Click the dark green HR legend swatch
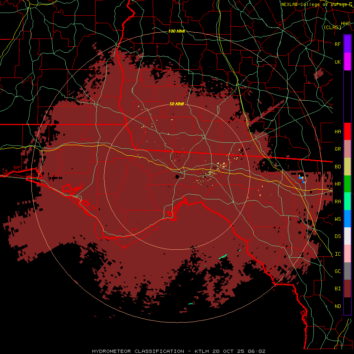The width and height of the screenshot is (354, 354). pos(347,184)
